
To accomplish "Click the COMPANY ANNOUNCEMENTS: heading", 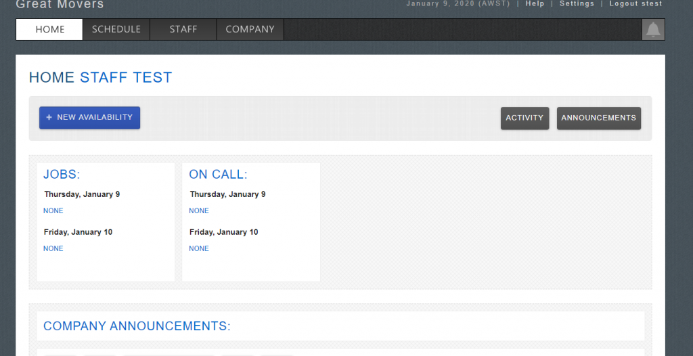I will coord(137,326).
